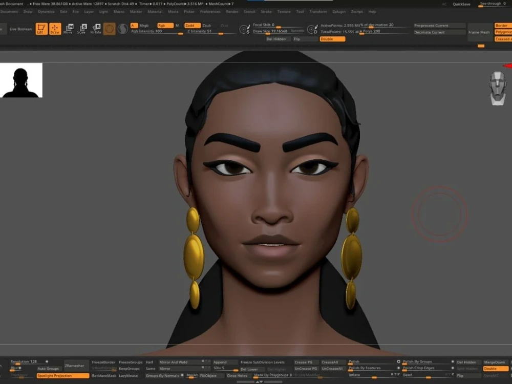512x384 pixels.
Task: Expand the Help palette
Action: [372, 11]
